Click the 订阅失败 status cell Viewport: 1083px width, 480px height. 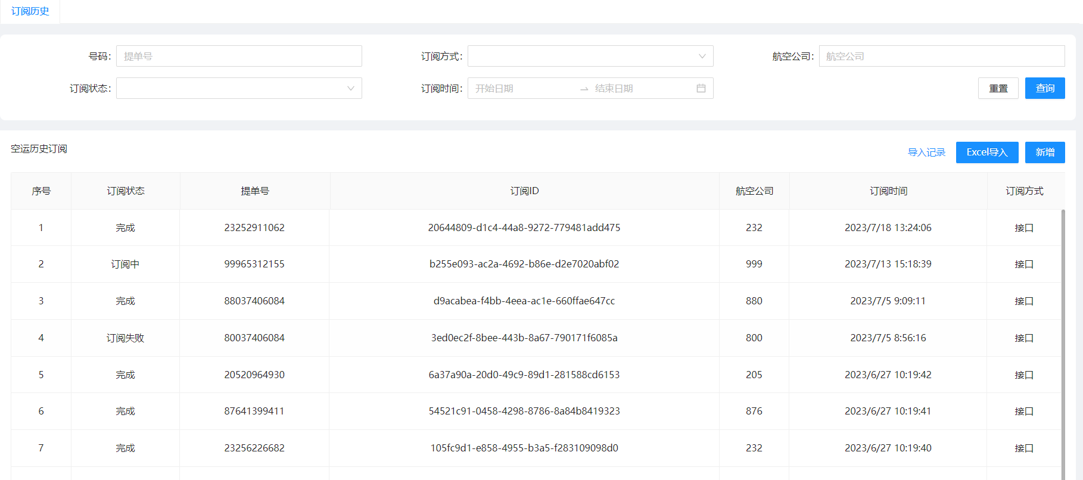click(x=125, y=338)
